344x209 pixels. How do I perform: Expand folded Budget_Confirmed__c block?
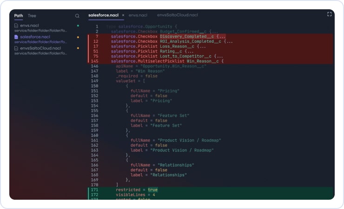213,32
